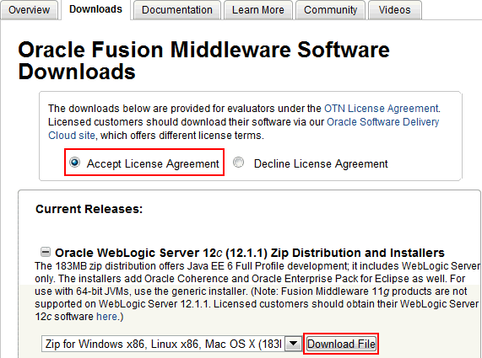This screenshot has height=358, width=482.
Task: Go to the Community tab
Action: pyautogui.click(x=330, y=10)
